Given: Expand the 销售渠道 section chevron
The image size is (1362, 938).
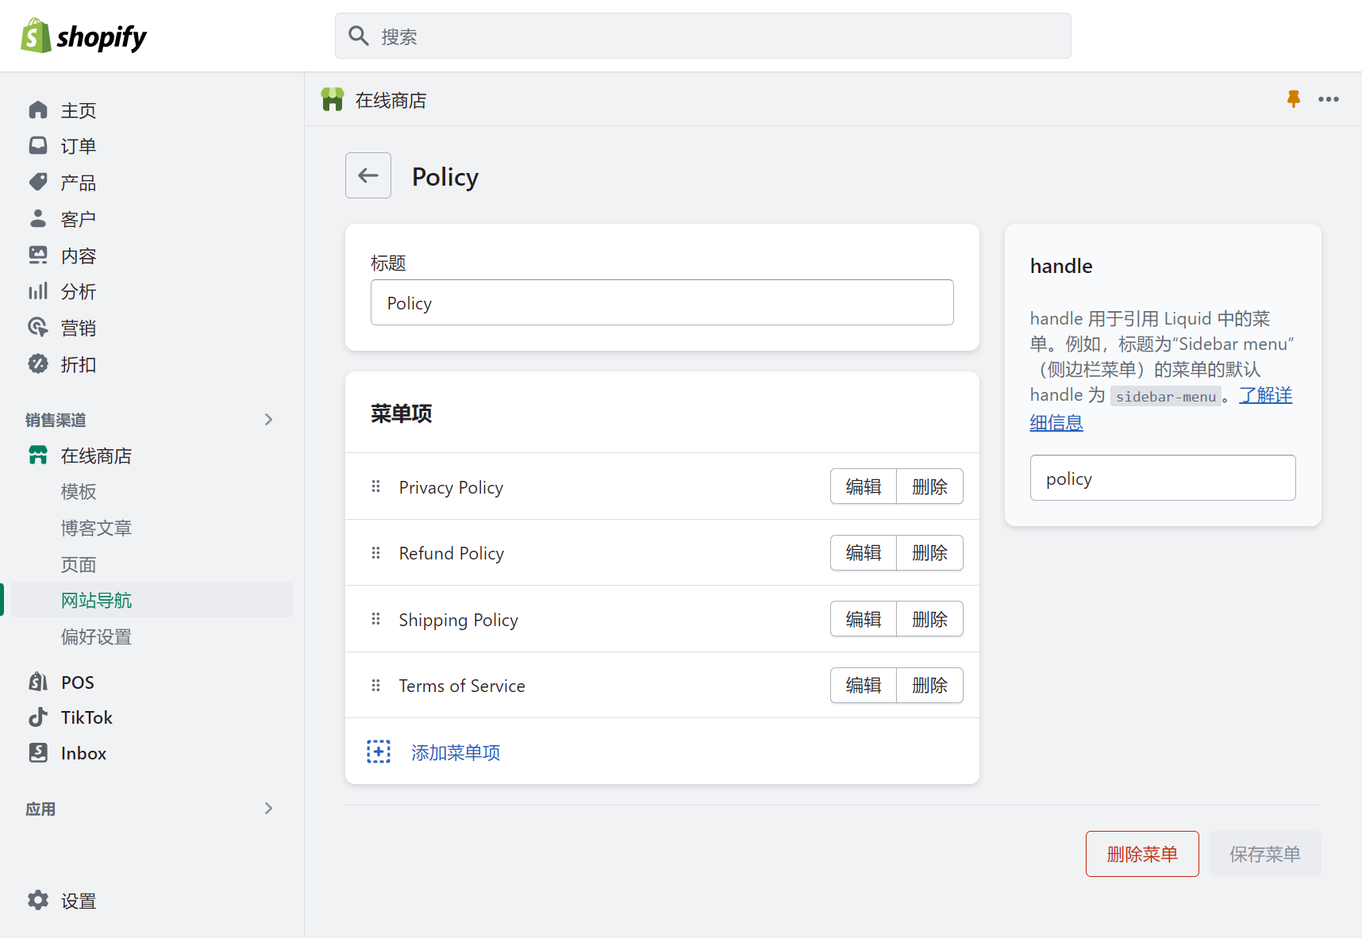Looking at the screenshot, I should pyautogui.click(x=268, y=420).
